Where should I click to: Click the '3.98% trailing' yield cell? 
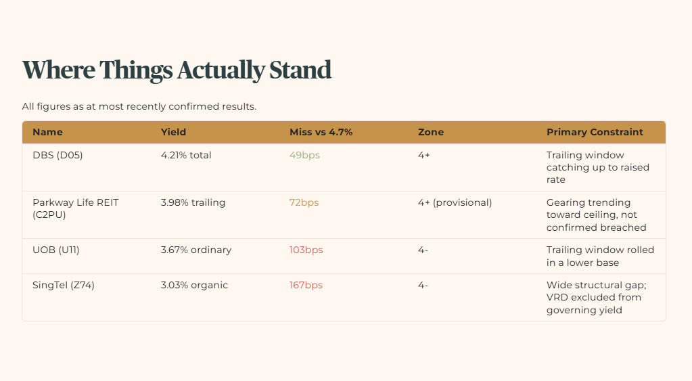pyautogui.click(x=193, y=202)
